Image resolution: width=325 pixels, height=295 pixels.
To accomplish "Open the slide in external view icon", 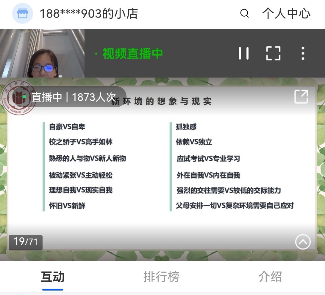I will coord(301,97).
